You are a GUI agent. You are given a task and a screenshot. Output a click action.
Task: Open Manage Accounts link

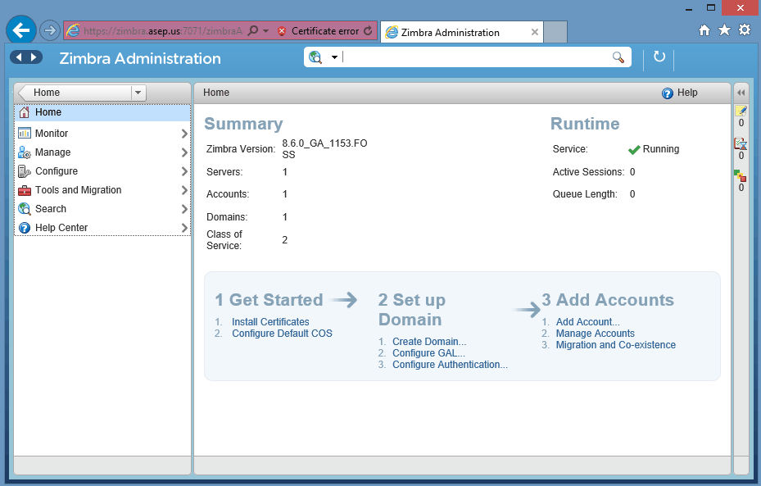[x=595, y=334]
